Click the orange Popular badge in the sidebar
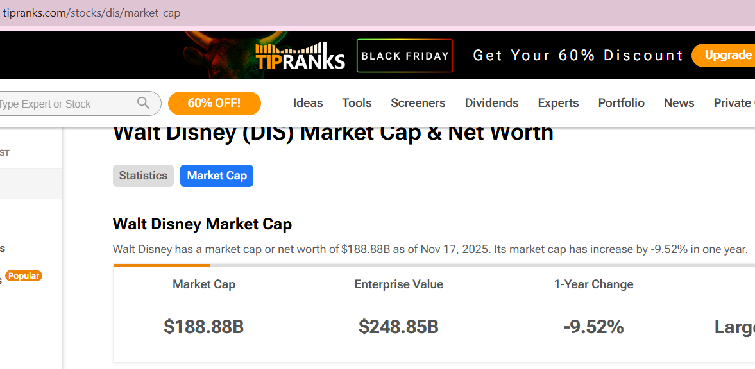755x369 pixels. click(24, 276)
